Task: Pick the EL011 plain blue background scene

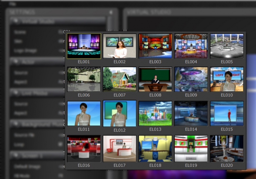Action: pos(84,113)
